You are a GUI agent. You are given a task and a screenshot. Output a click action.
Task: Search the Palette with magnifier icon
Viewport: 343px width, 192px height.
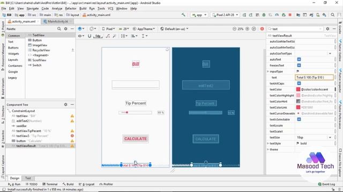pos(59,29)
